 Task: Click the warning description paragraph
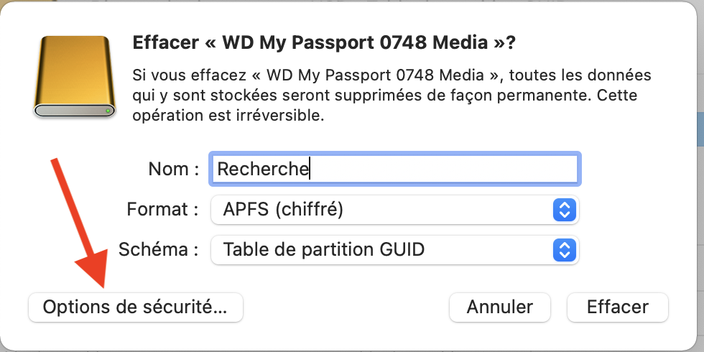coord(392,95)
